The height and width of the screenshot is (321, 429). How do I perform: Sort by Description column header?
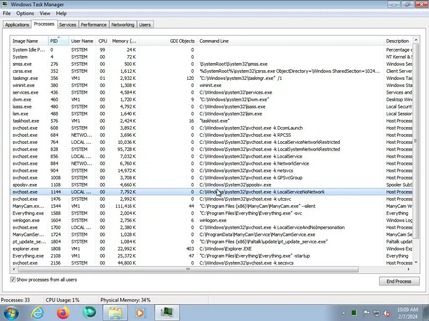pos(398,41)
